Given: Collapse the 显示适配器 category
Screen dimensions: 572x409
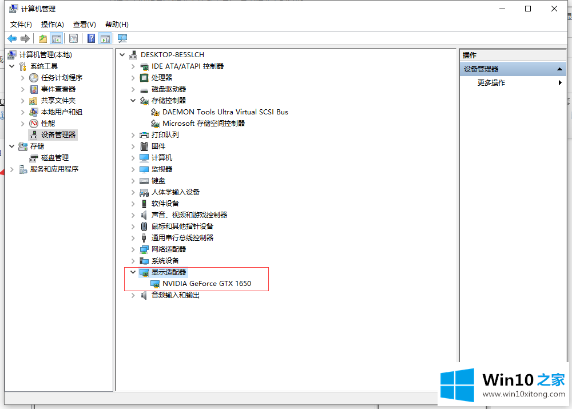Looking at the screenshot, I should click(x=133, y=272).
